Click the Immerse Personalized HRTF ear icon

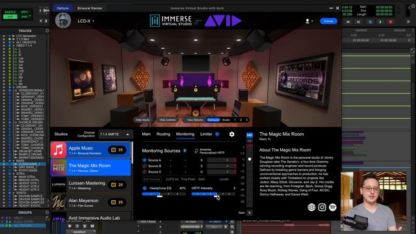coord(196,151)
